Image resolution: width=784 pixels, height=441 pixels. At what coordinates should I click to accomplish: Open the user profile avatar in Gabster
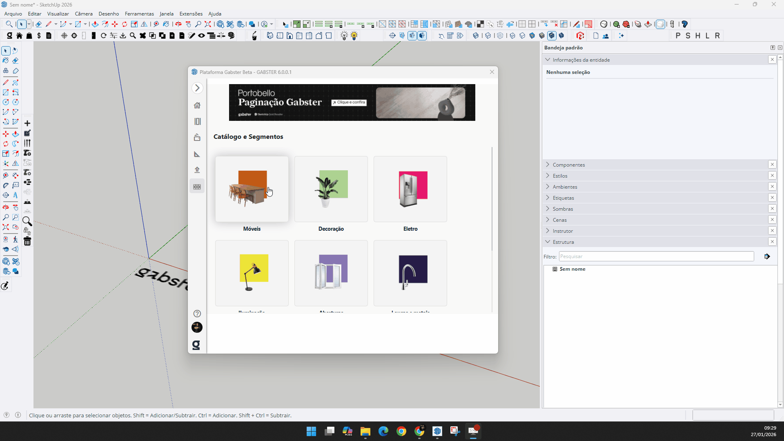coord(197,327)
